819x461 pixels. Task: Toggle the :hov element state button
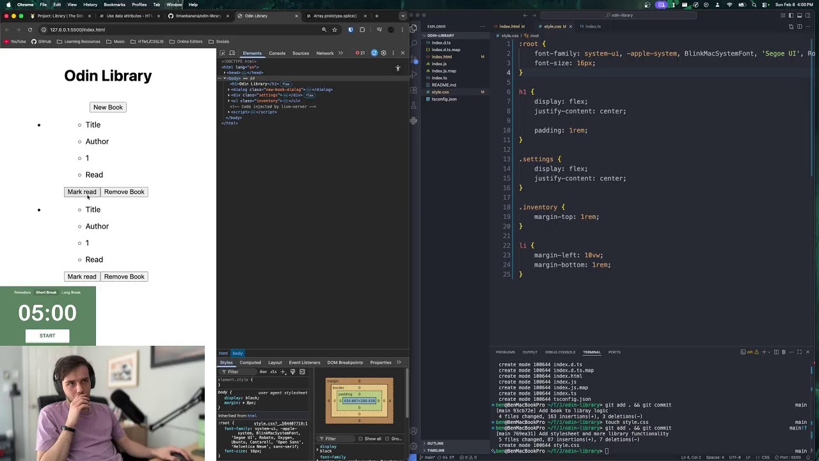[x=263, y=371]
